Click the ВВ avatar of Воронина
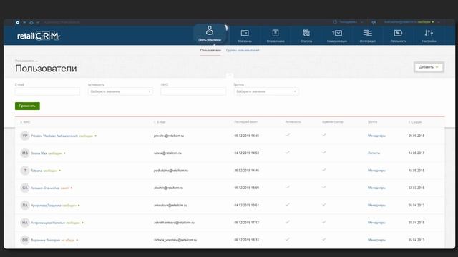 [25, 240]
